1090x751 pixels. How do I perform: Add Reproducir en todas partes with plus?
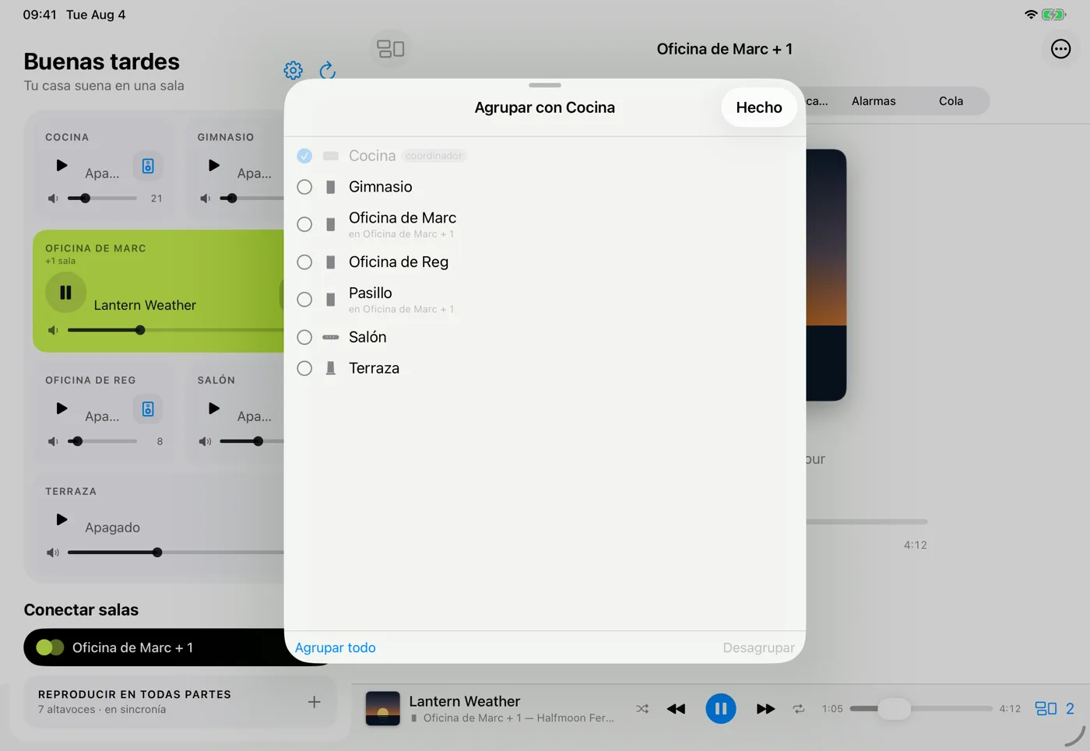[x=314, y=702]
